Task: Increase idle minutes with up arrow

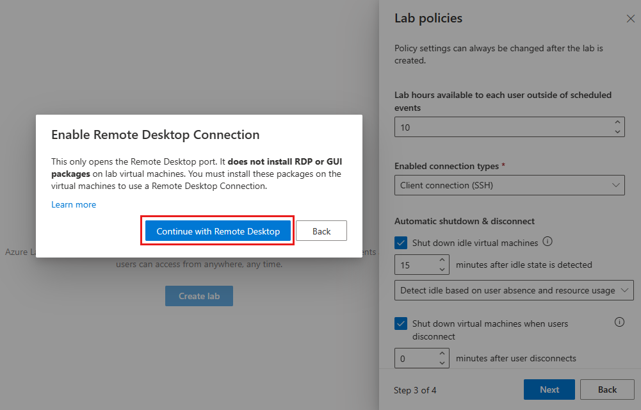Action: 442,260
